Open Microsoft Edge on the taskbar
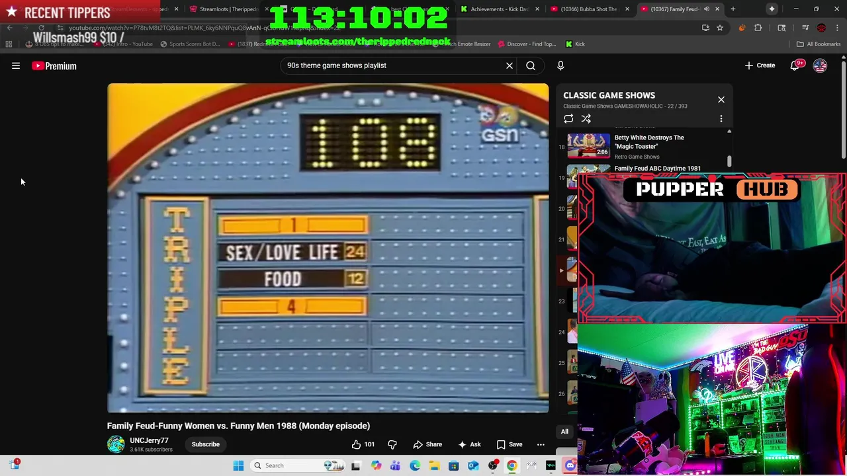Screen dimensions: 847x476 point(415,465)
